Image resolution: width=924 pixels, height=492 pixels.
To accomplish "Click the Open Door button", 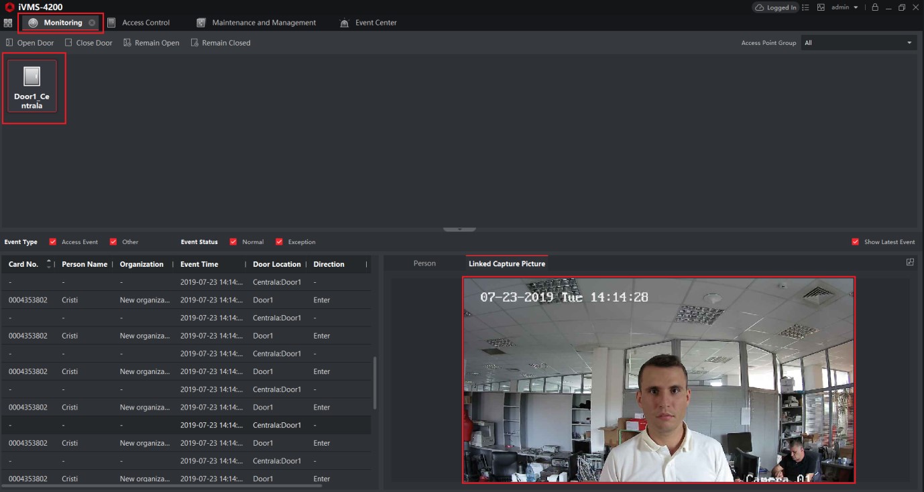I will 30,43.
